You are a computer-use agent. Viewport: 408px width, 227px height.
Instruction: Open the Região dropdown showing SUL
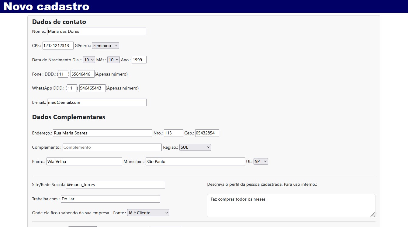(x=195, y=147)
